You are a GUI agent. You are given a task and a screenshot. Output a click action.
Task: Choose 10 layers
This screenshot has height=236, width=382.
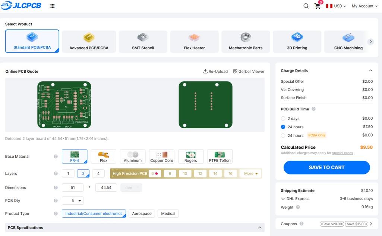click(185, 173)
